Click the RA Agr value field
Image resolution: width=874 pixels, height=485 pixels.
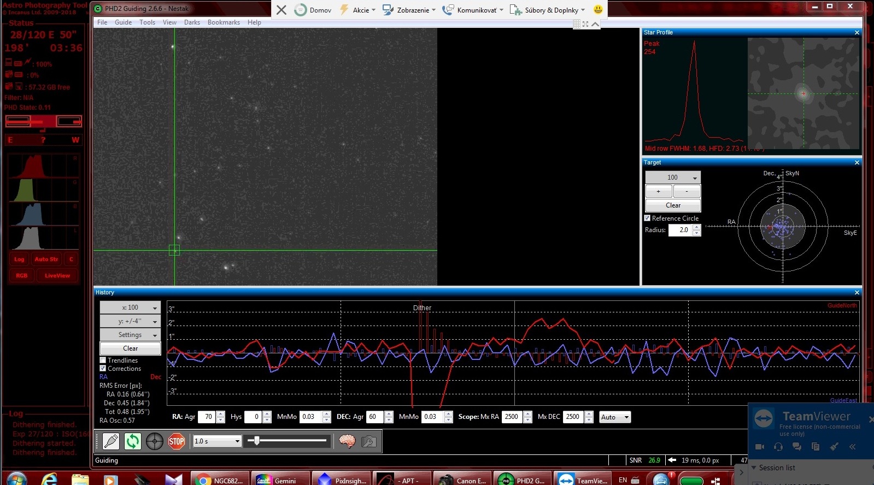click(207, 417)
